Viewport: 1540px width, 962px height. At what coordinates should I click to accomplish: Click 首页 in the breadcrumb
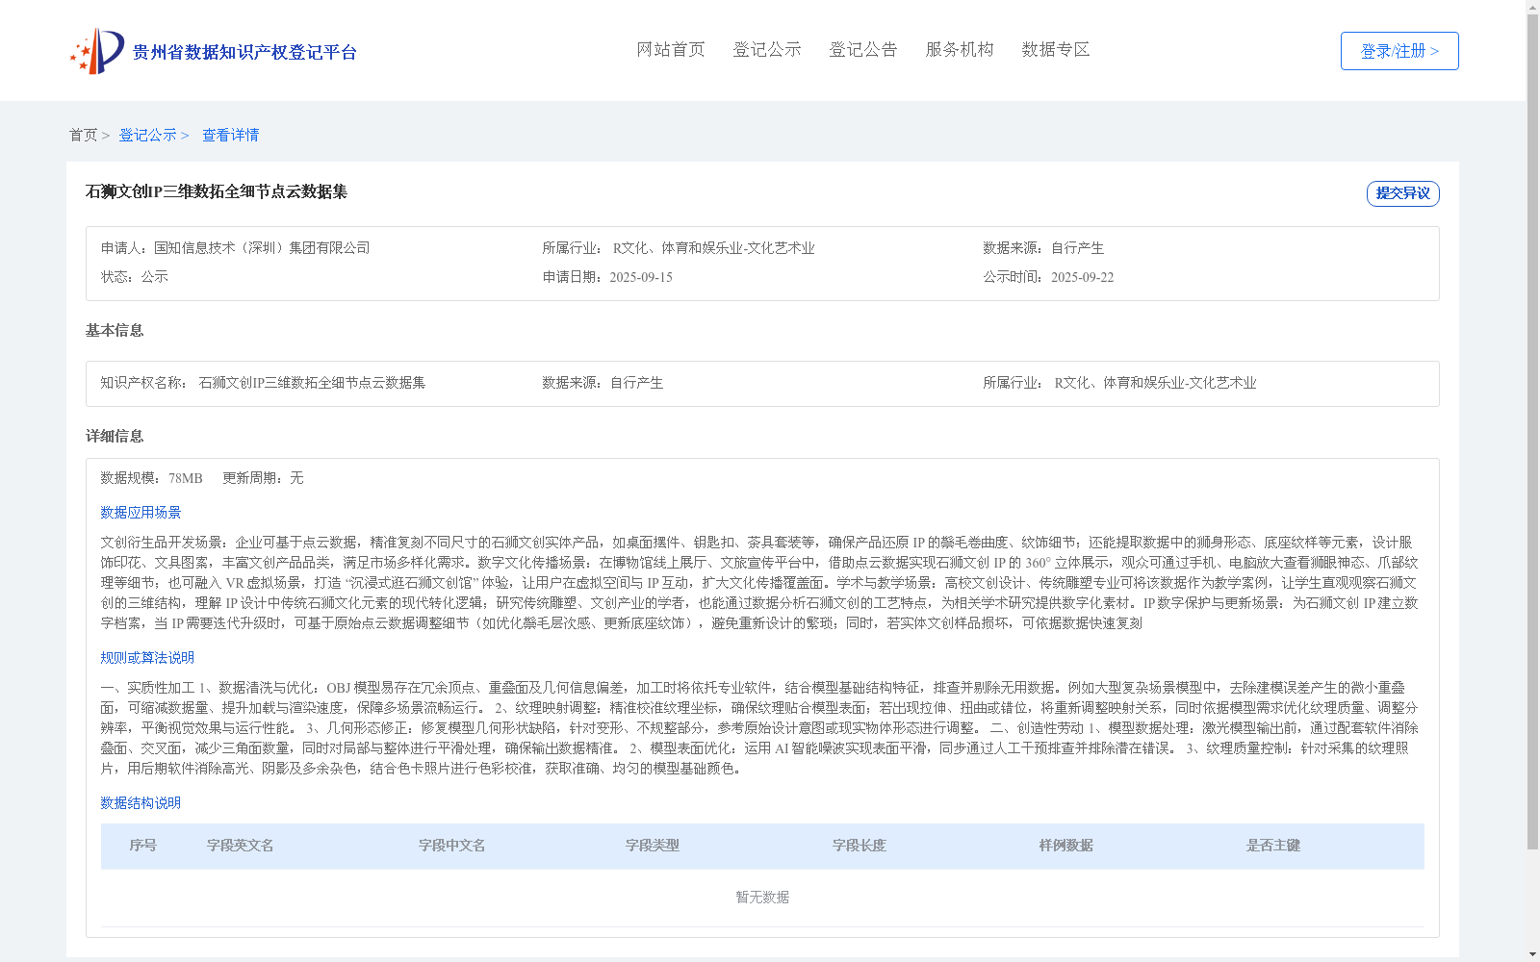83,135
